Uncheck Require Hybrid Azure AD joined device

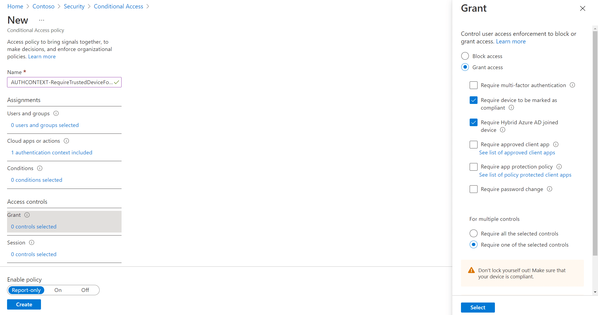pyautogui.click(x=473, y=122)
